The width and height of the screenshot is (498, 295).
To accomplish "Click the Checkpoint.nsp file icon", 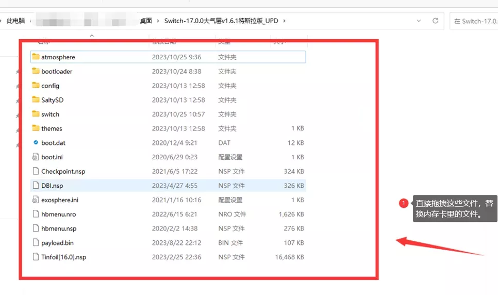I will (36, 171).
